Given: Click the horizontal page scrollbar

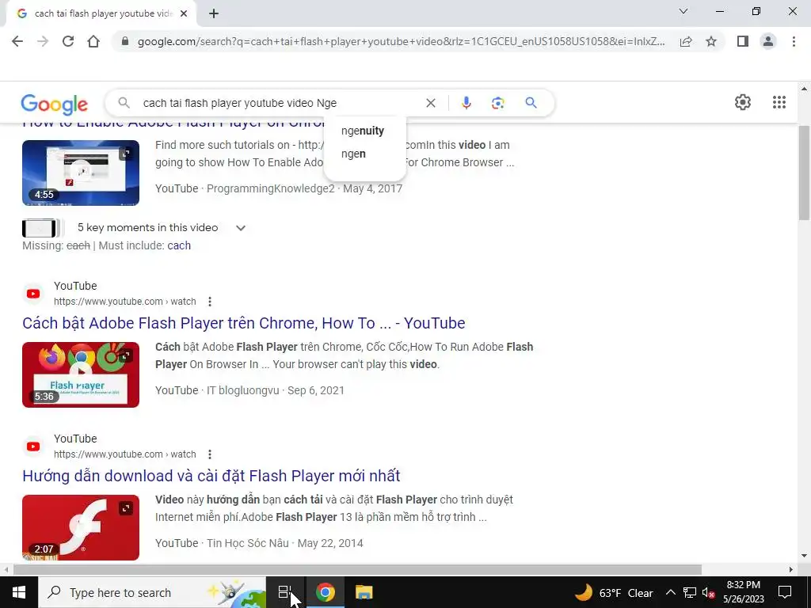Looking at the screenshot, I should (x=357, y=569).
